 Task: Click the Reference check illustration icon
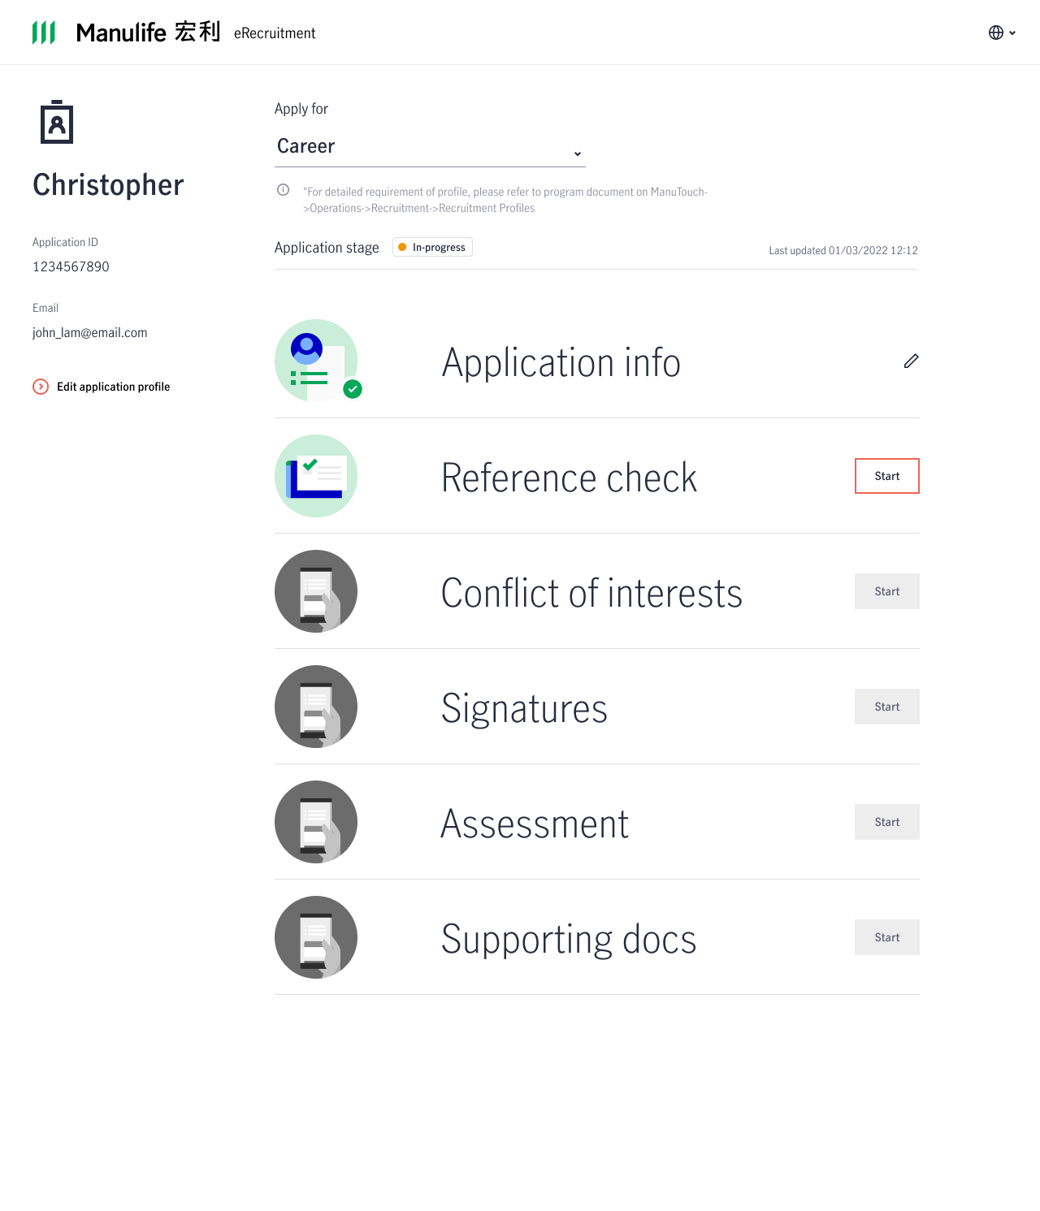pos(316,476)
